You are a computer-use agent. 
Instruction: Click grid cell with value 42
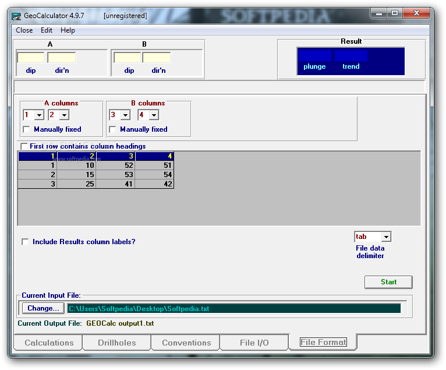click(x=154, y=184)
